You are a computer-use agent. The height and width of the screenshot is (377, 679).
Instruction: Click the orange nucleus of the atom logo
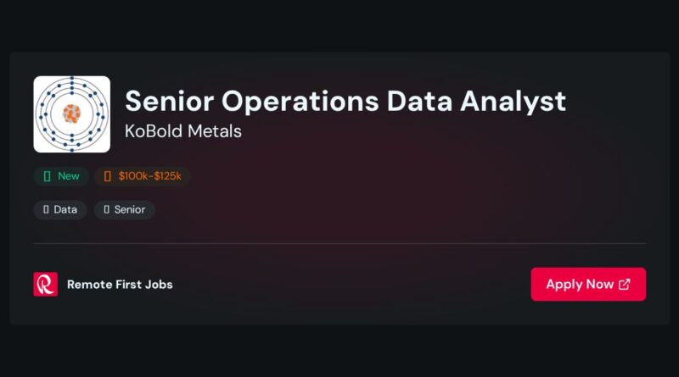pyautogui.click(x=72, y=114)
